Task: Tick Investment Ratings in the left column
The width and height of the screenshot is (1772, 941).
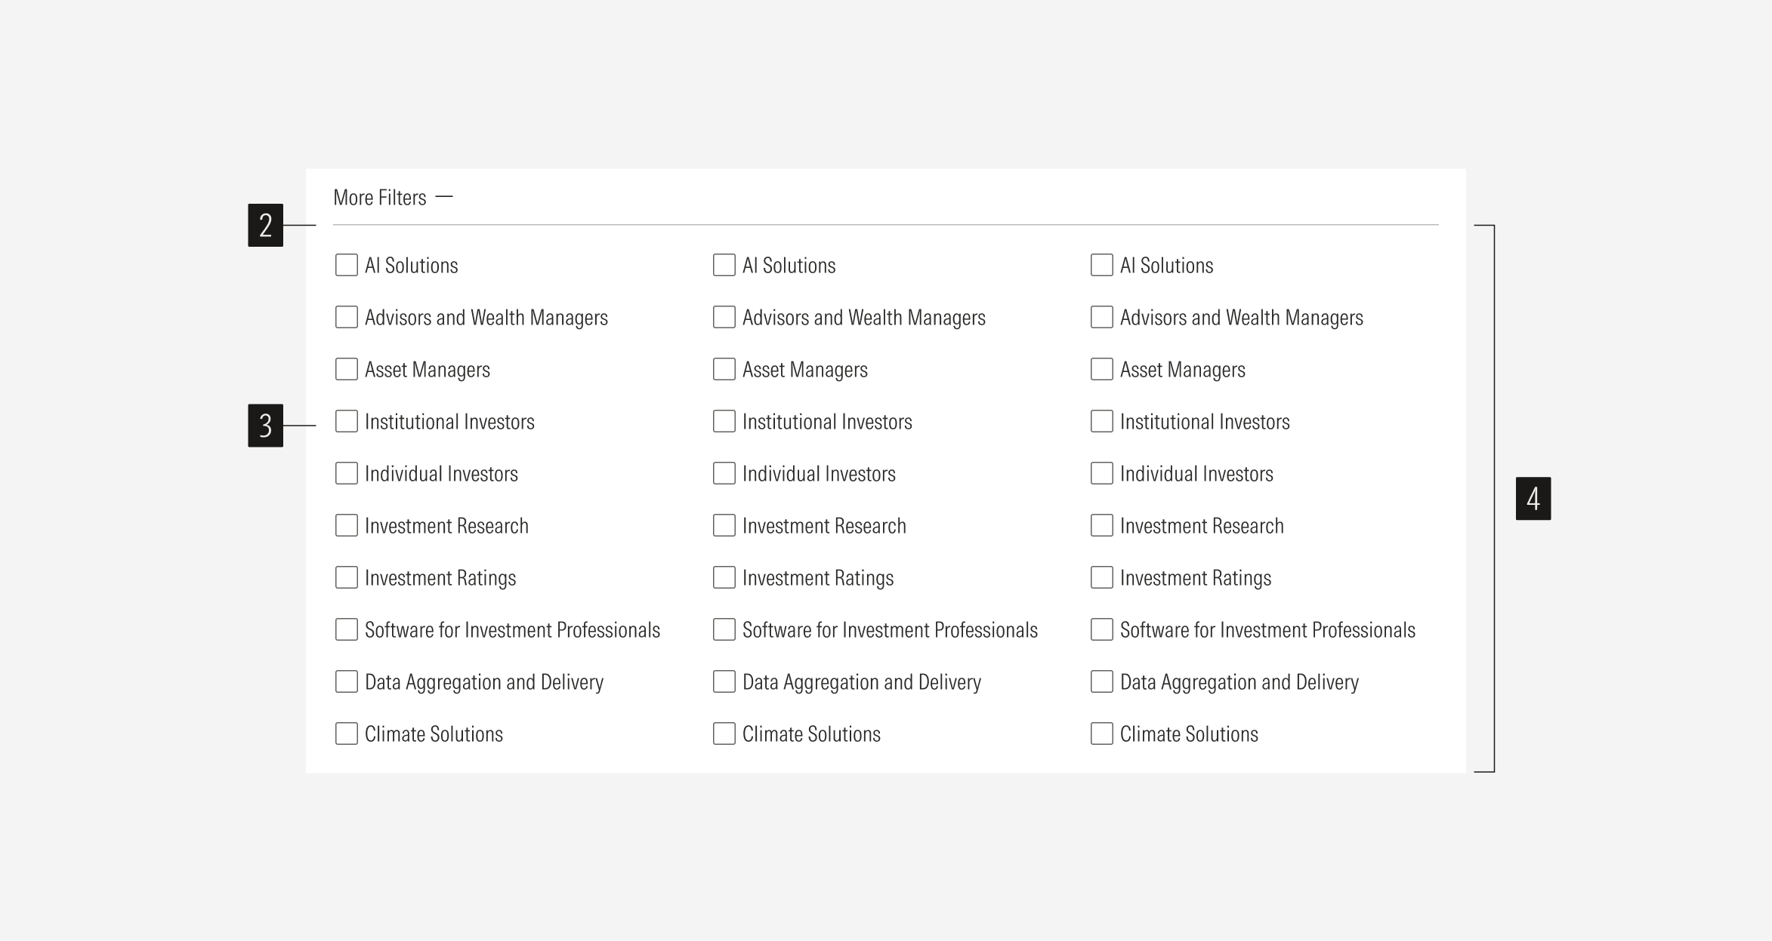Action: pyautogui.click(x=347, y=577)
